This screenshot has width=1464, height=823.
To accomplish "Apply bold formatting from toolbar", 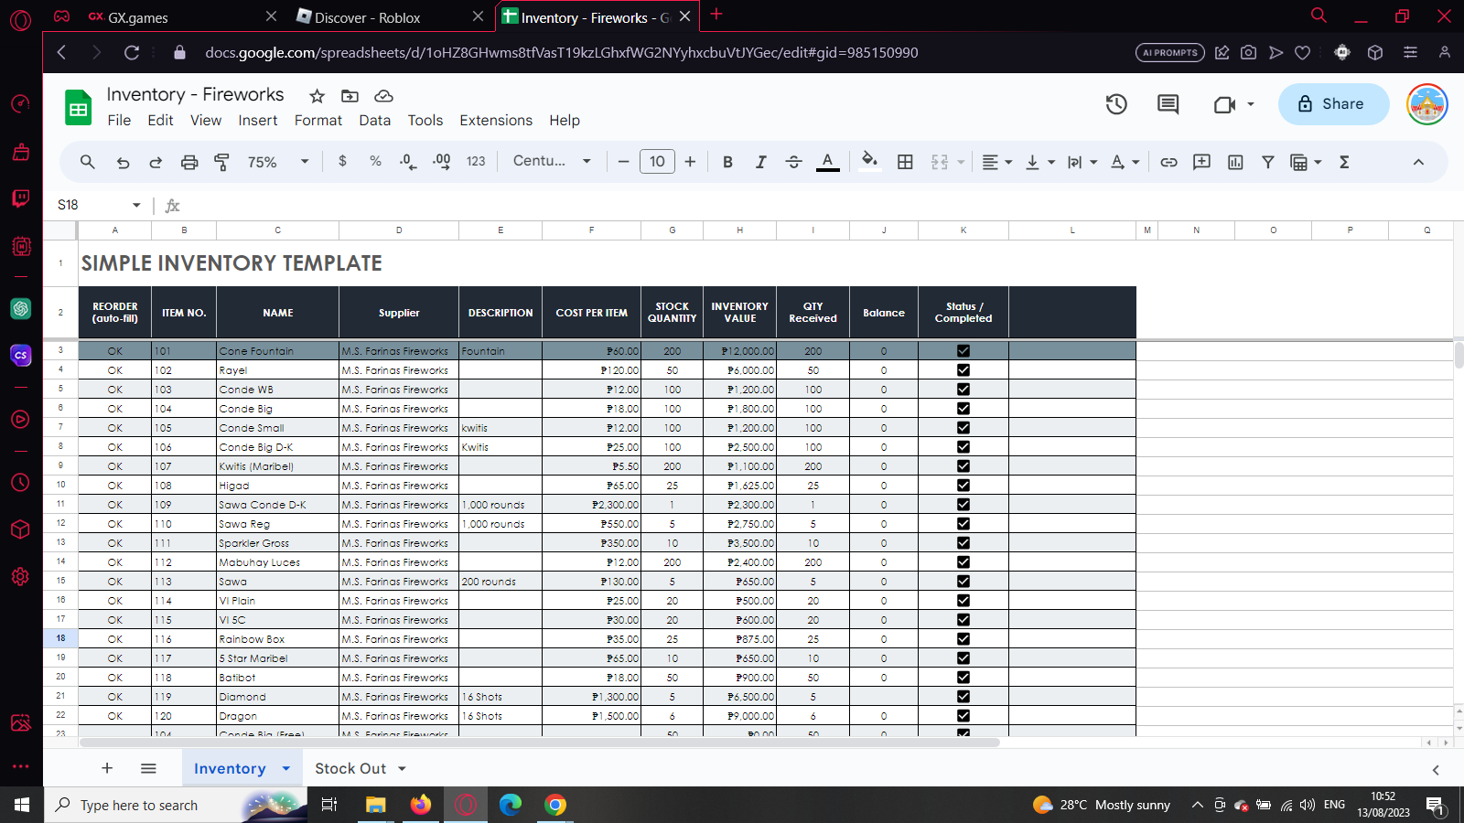I will (727, 162).
